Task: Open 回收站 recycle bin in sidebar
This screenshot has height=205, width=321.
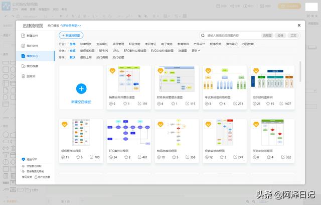Action: 29,76
